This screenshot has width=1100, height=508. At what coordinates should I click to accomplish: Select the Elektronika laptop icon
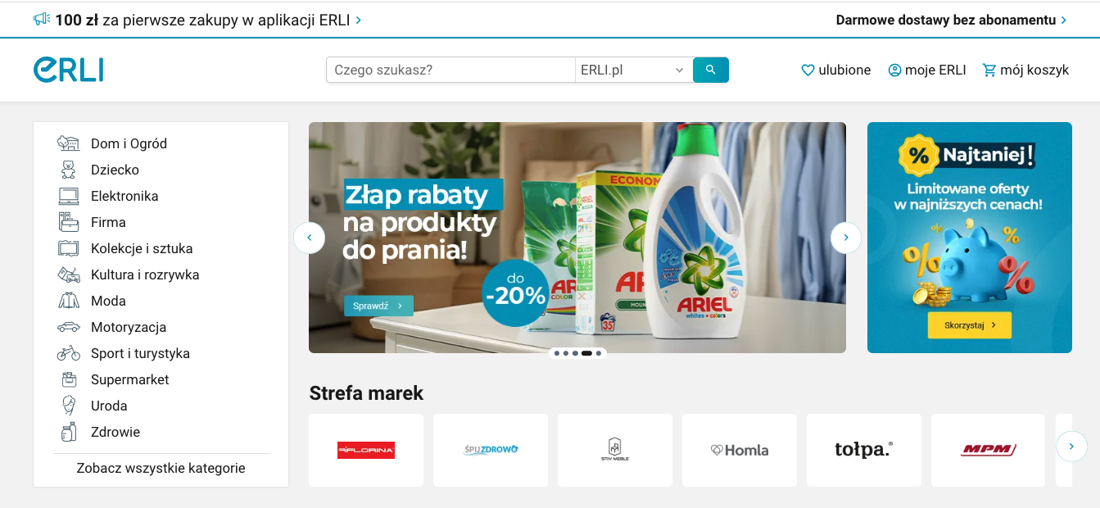[x=69, y=196]
